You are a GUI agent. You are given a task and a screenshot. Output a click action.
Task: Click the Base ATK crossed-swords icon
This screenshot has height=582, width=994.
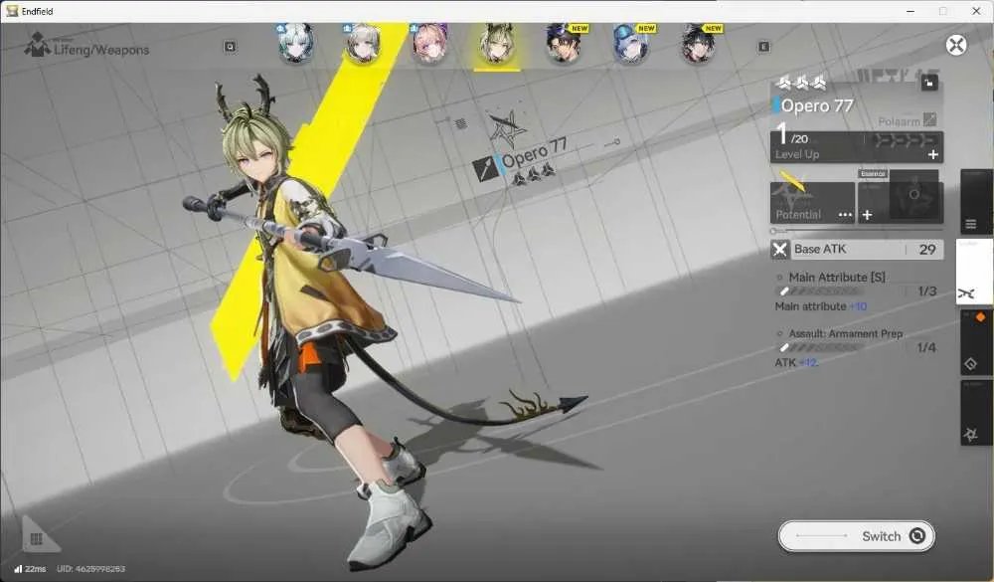coord(779,250)
